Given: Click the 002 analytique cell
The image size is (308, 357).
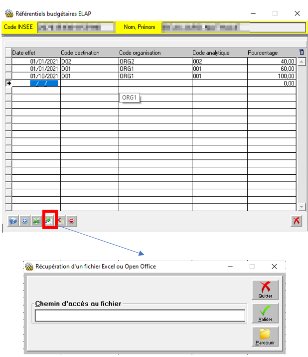Looking at the screenshot, I should coord(220,61).
